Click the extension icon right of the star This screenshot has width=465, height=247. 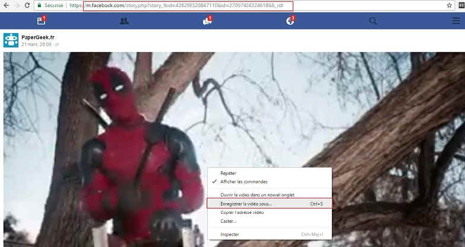[x=462, y=5]
